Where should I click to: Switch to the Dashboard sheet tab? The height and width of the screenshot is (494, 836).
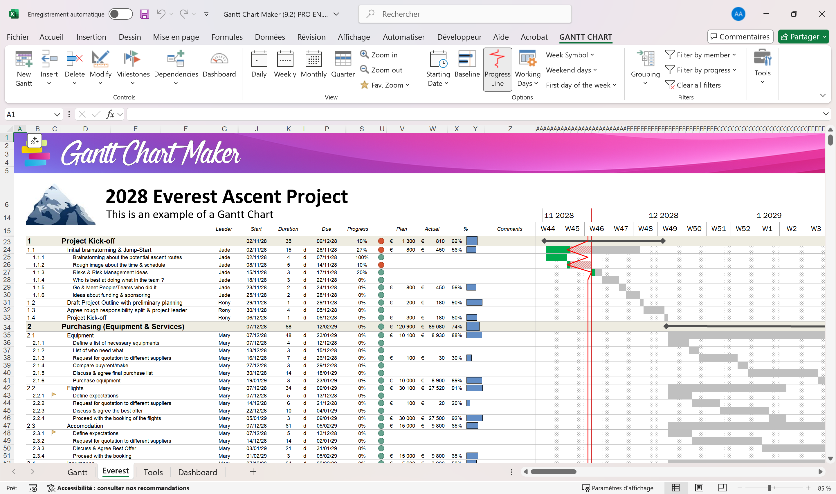coord(197,472)
